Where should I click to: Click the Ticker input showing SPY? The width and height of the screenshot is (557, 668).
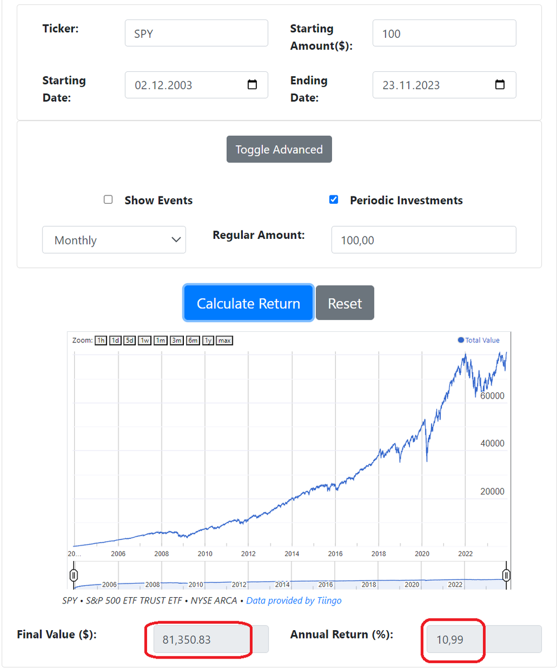tap(196, 33)
